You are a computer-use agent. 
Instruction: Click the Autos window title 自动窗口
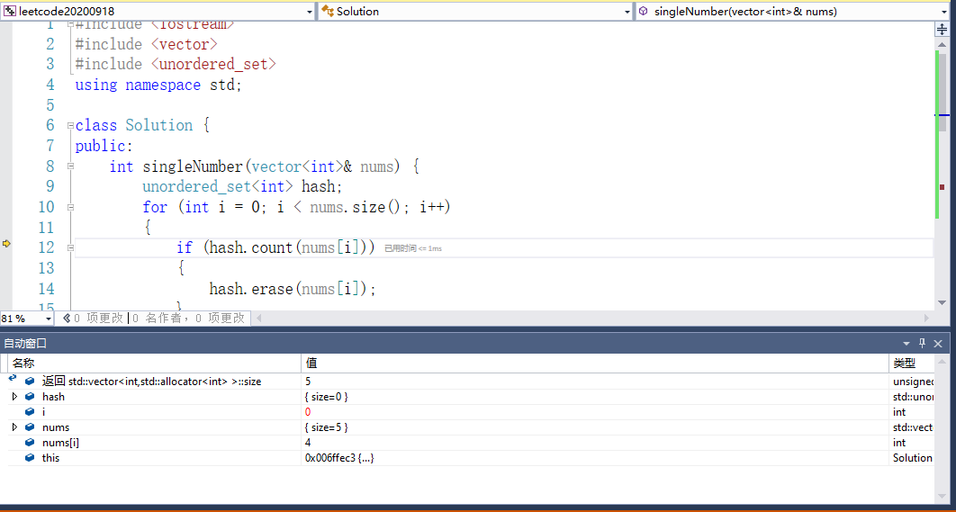click(x=25, y=344)
